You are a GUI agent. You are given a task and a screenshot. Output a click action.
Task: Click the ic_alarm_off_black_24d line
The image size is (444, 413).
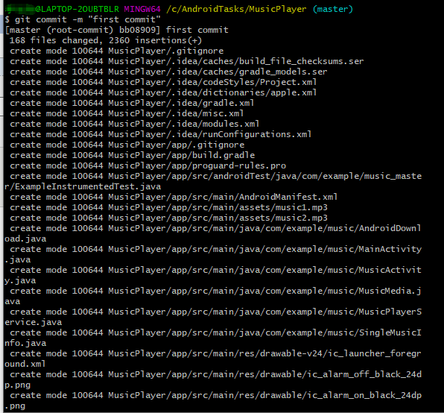216,375
